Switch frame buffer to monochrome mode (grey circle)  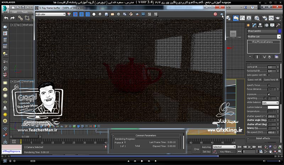(100, 14)
